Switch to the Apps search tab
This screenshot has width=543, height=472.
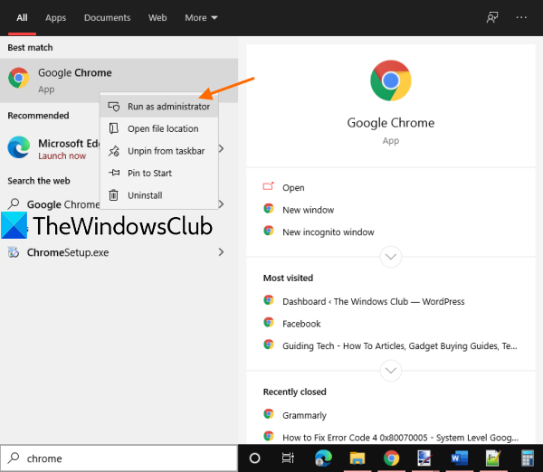55,18
